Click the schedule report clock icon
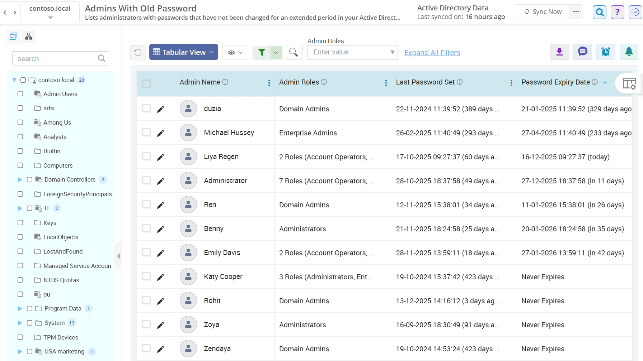This screenshot has height=361, width=643. pyautogui.click(x=606, y=52)
